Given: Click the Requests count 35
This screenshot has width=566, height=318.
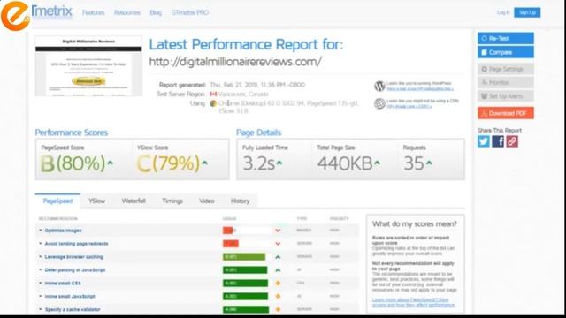Looking at the screenshot, I should point(414,163).
